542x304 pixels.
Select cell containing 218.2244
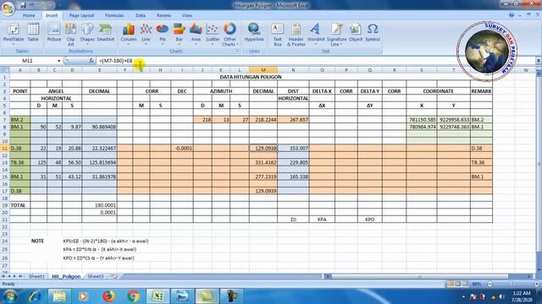[x=263, y=120]
